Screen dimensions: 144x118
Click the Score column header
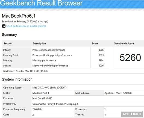[x=95, y=43]
